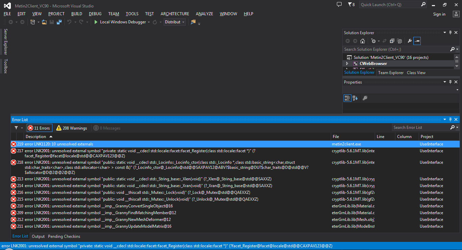Open the New Project dropdown arrow
This screenshot has height=250, width=462.
(39, 22)
